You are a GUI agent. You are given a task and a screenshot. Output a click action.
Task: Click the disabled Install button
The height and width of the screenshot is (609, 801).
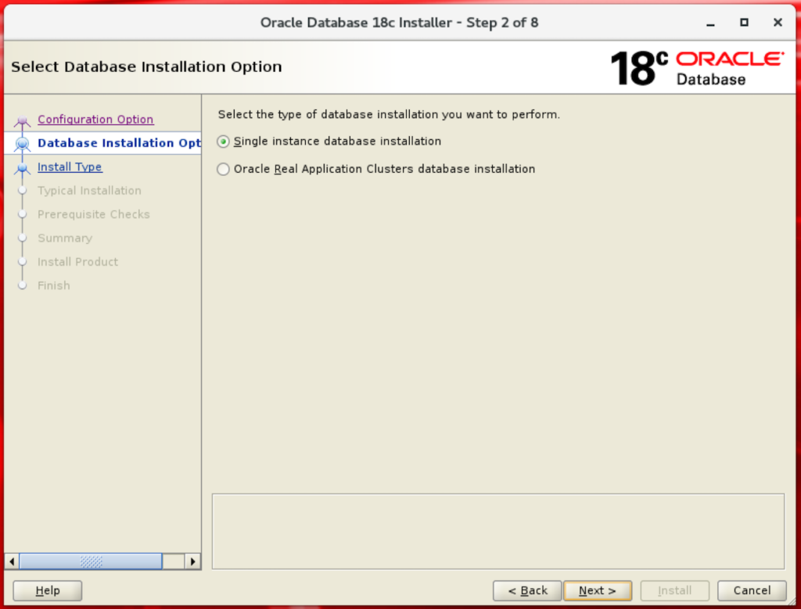(x=675, y=590)
